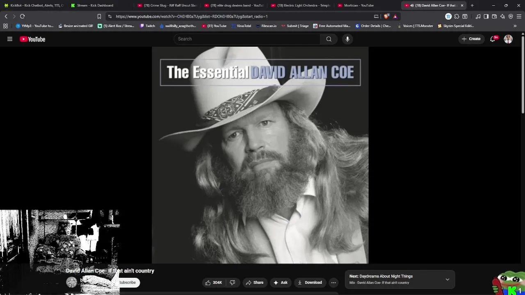
Task: Open the browser extensions puzzle icon
Action: click(457, 16)
